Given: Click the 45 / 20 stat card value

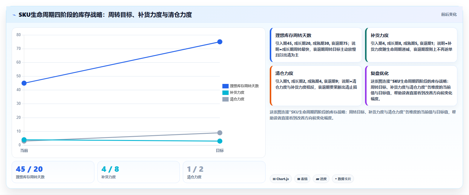Looking at the screenshot, I should click(29, 169).
